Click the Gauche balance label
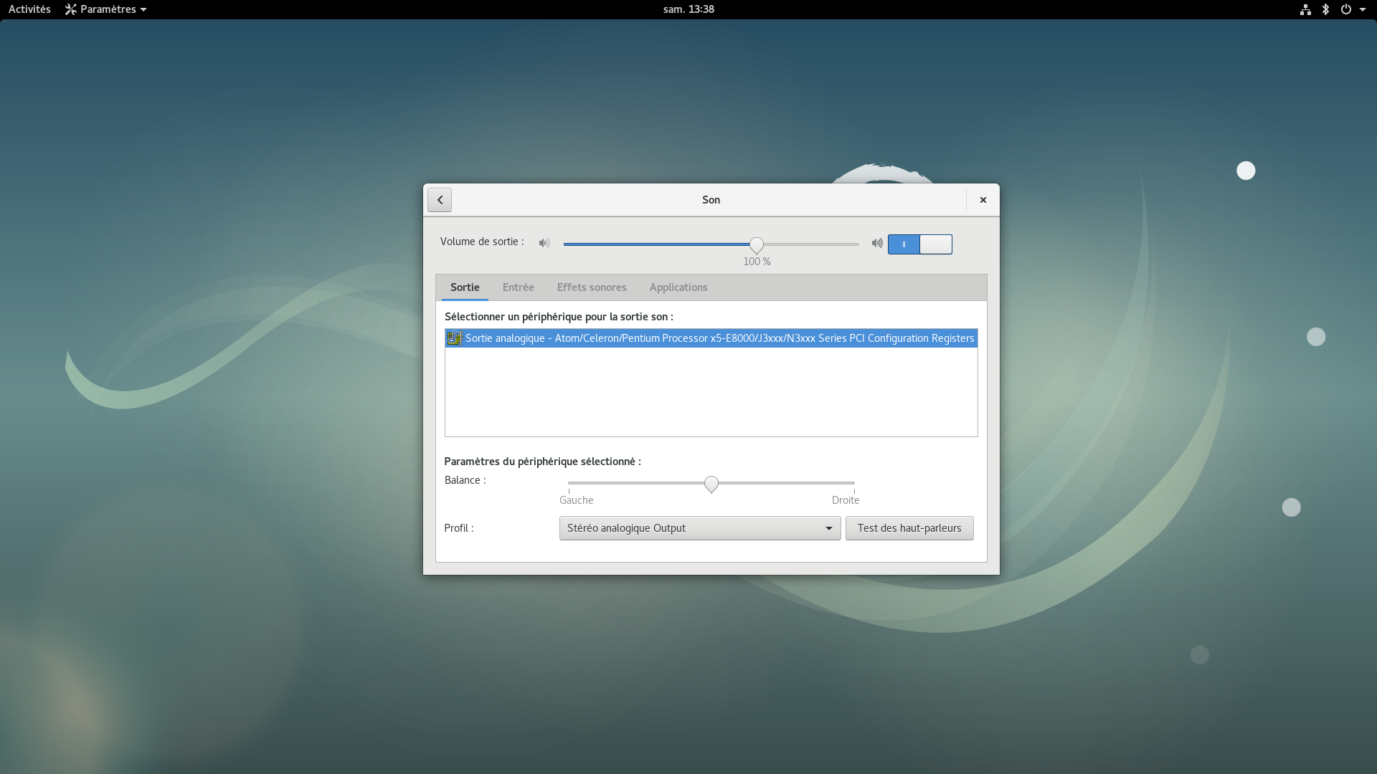Viewport: 1377px width, 774px height. click(577, 500)
